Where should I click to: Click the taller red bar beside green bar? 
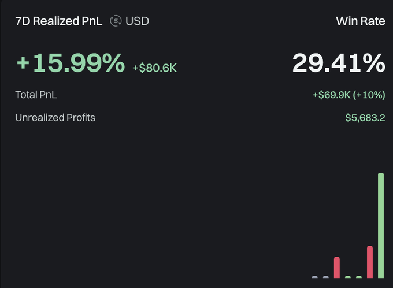[x=370, y=262]
